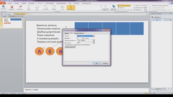Expand the animation gallery More arrow

coord(101,10)
